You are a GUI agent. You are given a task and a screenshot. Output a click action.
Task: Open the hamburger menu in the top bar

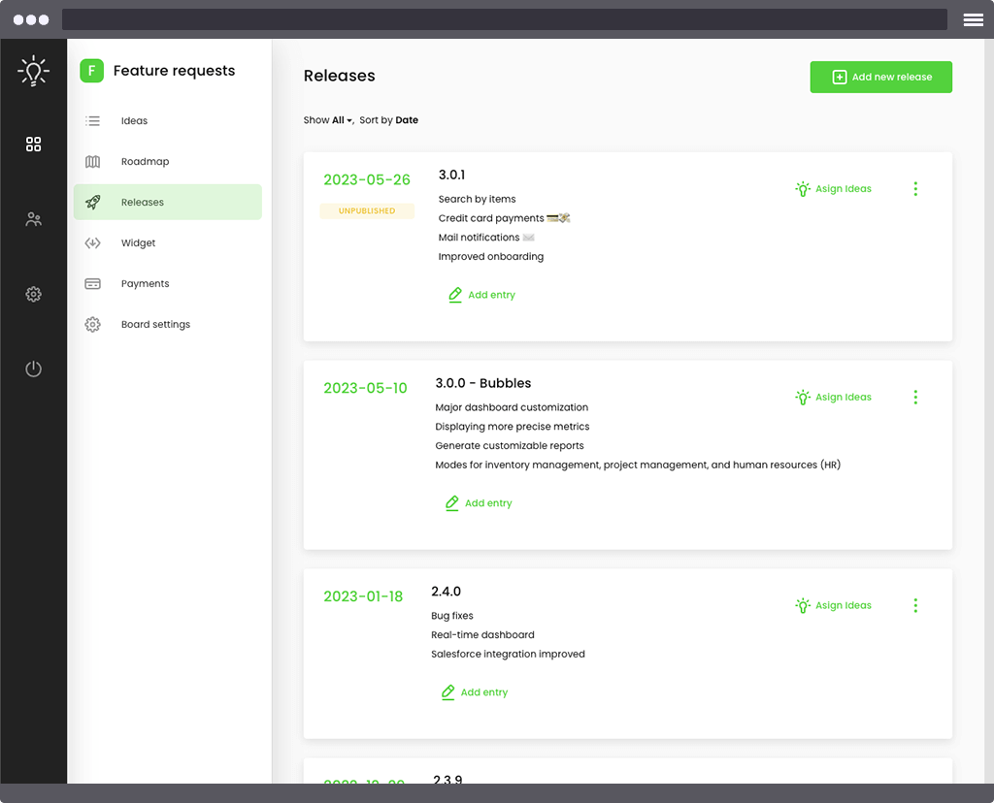(973, 19)
